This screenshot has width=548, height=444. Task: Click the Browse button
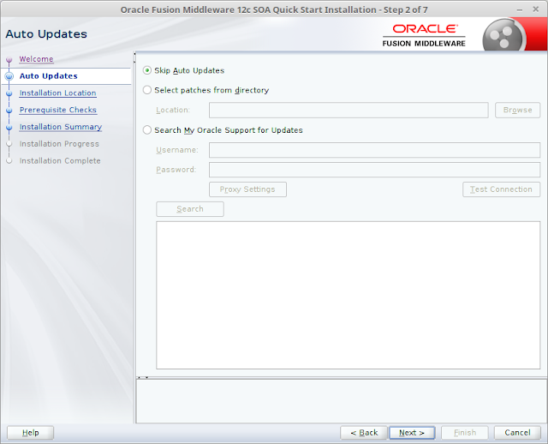517,111
